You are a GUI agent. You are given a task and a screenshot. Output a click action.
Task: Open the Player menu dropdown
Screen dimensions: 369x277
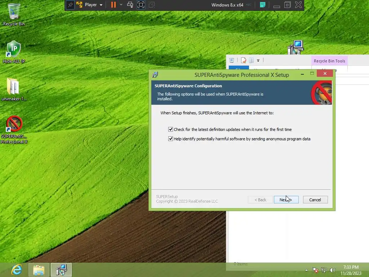coord(93,5)
